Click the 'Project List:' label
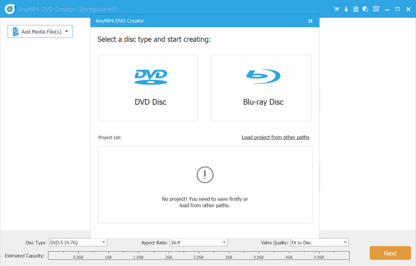 click(x=110, y=137)
